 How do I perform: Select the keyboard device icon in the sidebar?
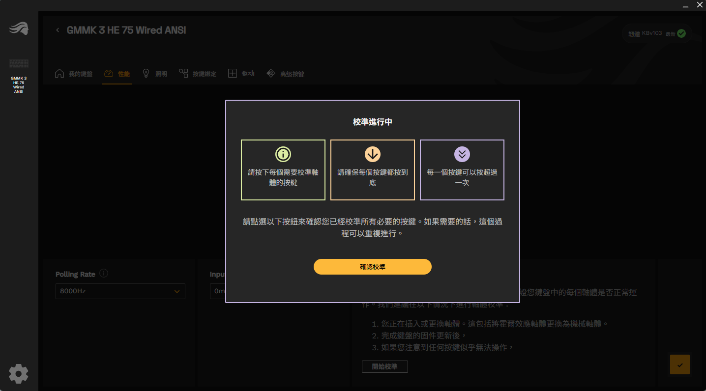pyautogui.click(x=19, y=64)
